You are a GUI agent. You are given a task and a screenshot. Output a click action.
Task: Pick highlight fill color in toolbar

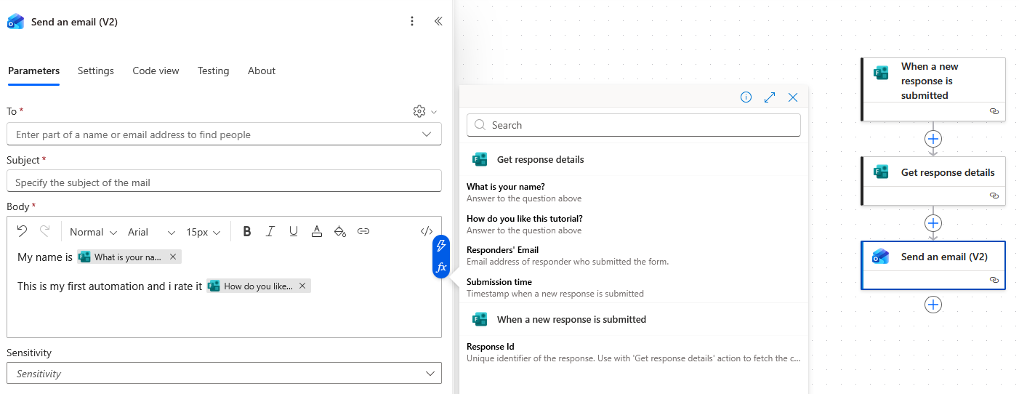[339, 231]
